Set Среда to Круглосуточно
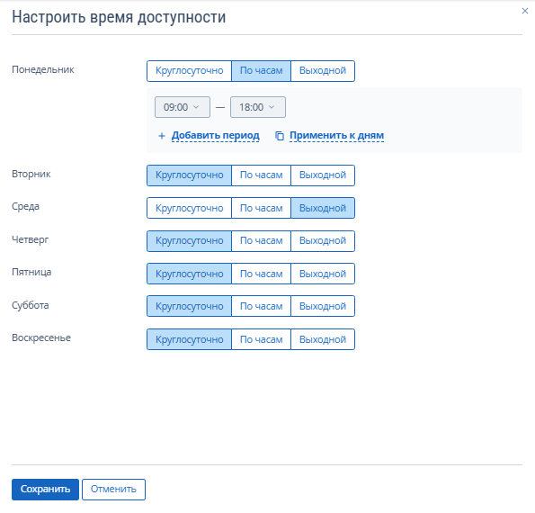Viewport: 535px width, 513px height. [190, 208]
